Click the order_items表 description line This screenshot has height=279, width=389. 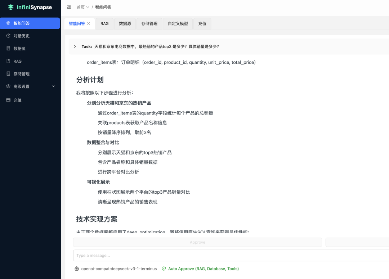pyautogui.click(x=171, y=62)
